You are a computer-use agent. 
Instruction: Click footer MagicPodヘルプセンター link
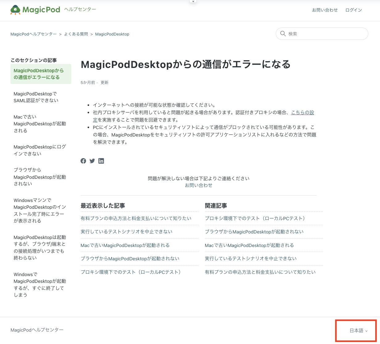point(37,330)
